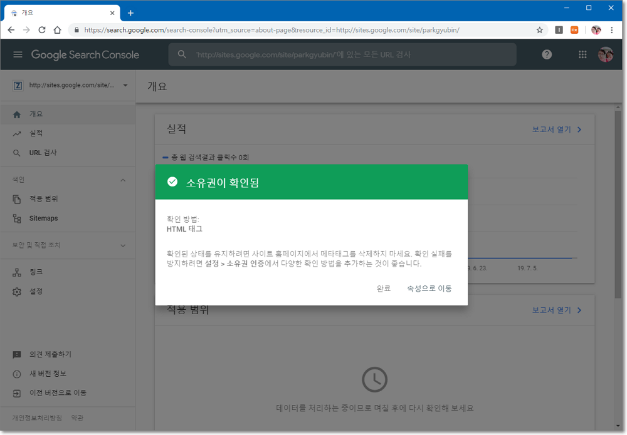This screenshot has height=435, width=627.
Task: Click the pages icon next to 적용 범위
Action: tap(17, 199)
